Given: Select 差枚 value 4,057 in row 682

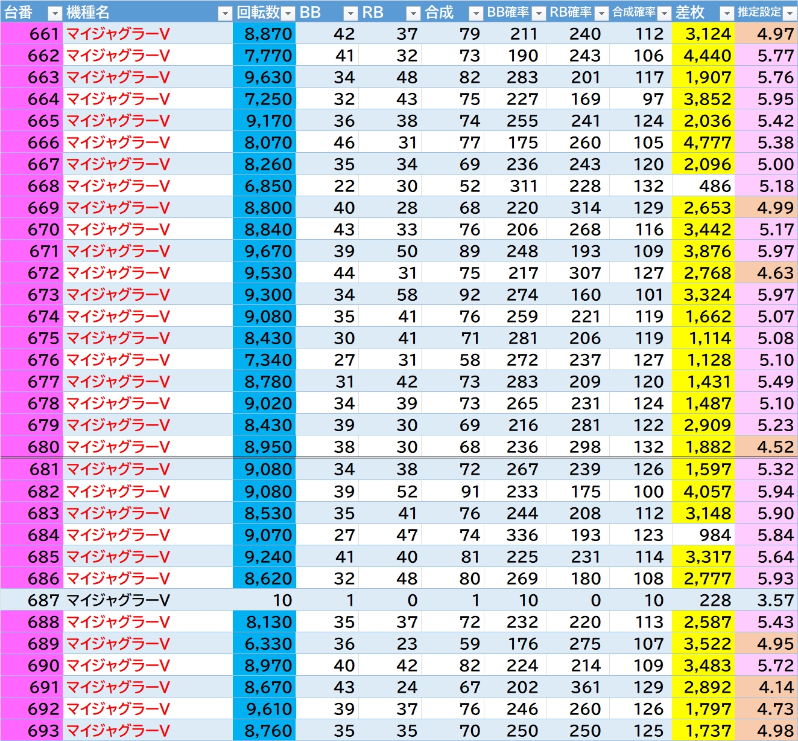Looking at the screenshot, I should click(703, 492).
